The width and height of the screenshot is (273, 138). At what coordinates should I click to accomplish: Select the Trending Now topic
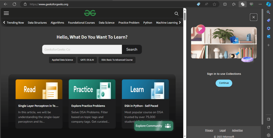15,23
